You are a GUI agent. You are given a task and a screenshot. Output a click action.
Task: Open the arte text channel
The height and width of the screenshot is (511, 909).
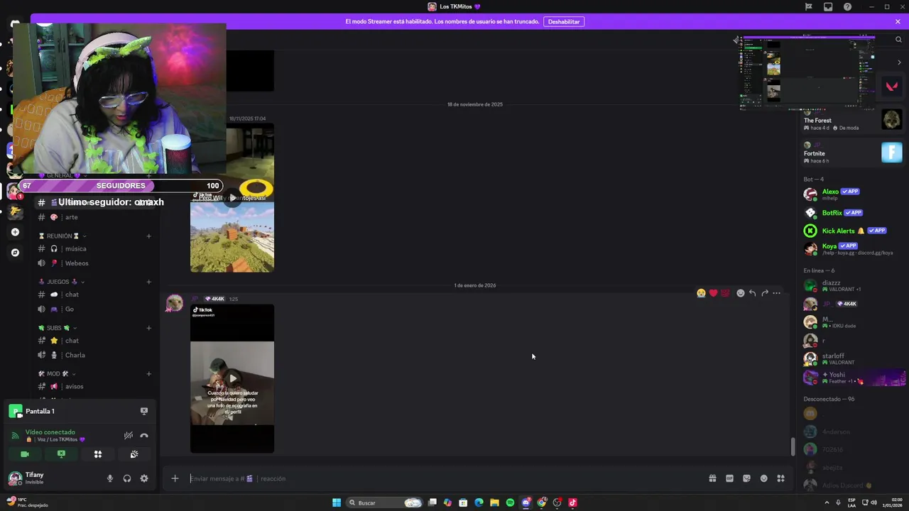click(94, 217)
